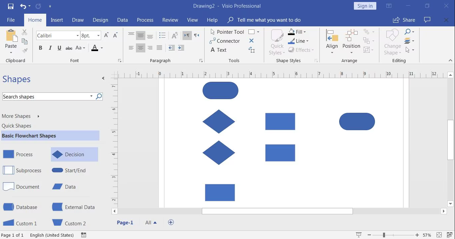Viewport: 455px width, 239px height.
Task: Open More Shapes
Action: [x=21, y=116]
